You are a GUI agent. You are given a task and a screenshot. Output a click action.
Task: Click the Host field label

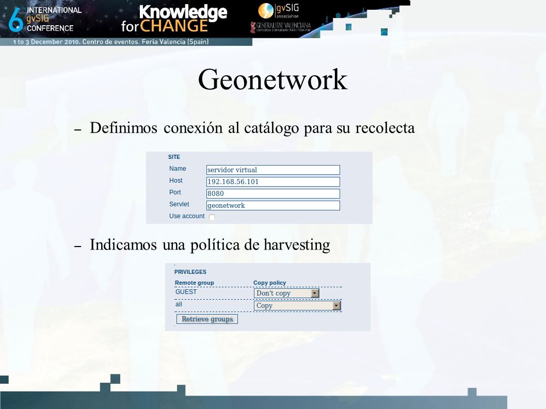coord(176,181)
